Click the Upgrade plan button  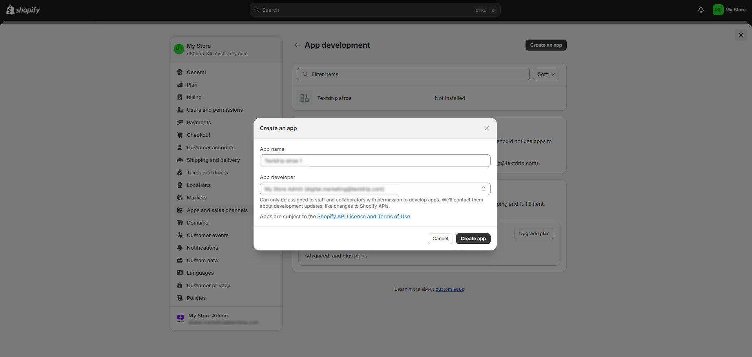pos(534,234)
